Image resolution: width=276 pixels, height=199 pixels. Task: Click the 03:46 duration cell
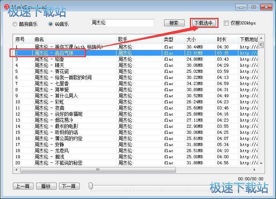pyautogui.click(x=223, y=108)
